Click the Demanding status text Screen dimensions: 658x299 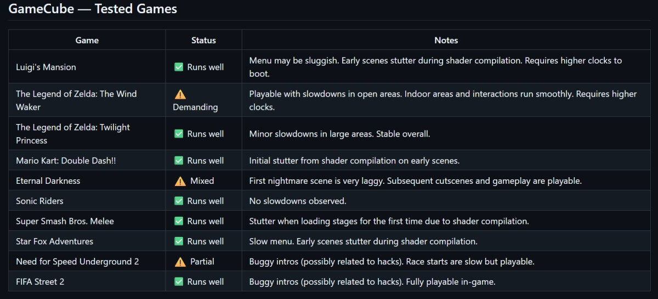[195, 107]
